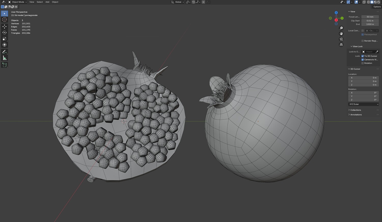This screenshot has height=222, width=382.
Task: Switch to rendered viewport shading
Action: pyautogui.click(x=378, y=2)
